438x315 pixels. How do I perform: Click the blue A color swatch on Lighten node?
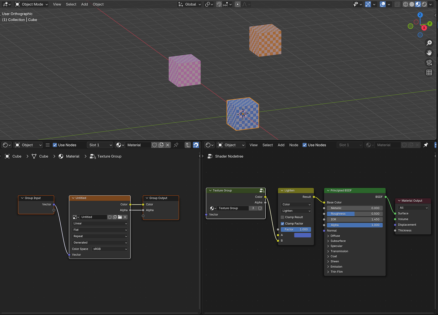(x=302, y=235)
